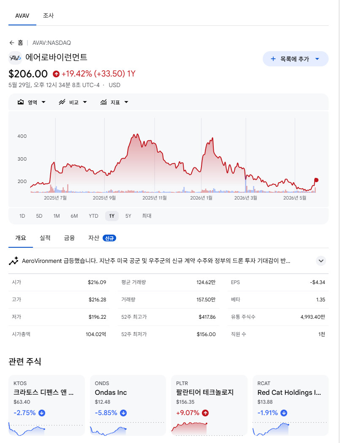Select the 1Y time range
This screenshot has height=443, width=340.
112,216
